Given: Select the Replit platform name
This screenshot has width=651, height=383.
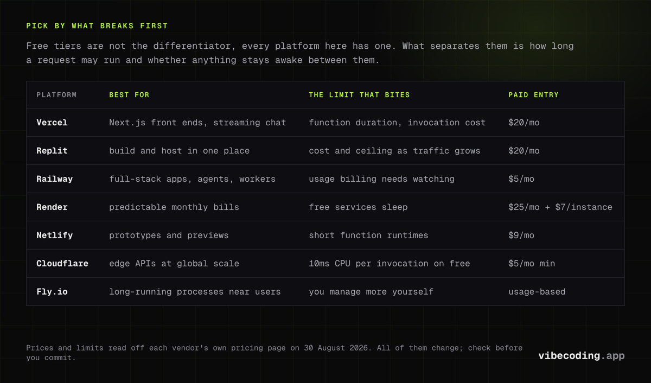Looking at the screenshot, I should click(52, 151).
